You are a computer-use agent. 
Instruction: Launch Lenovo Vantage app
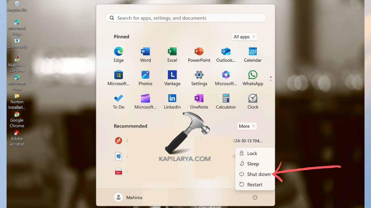click(172, 78)
